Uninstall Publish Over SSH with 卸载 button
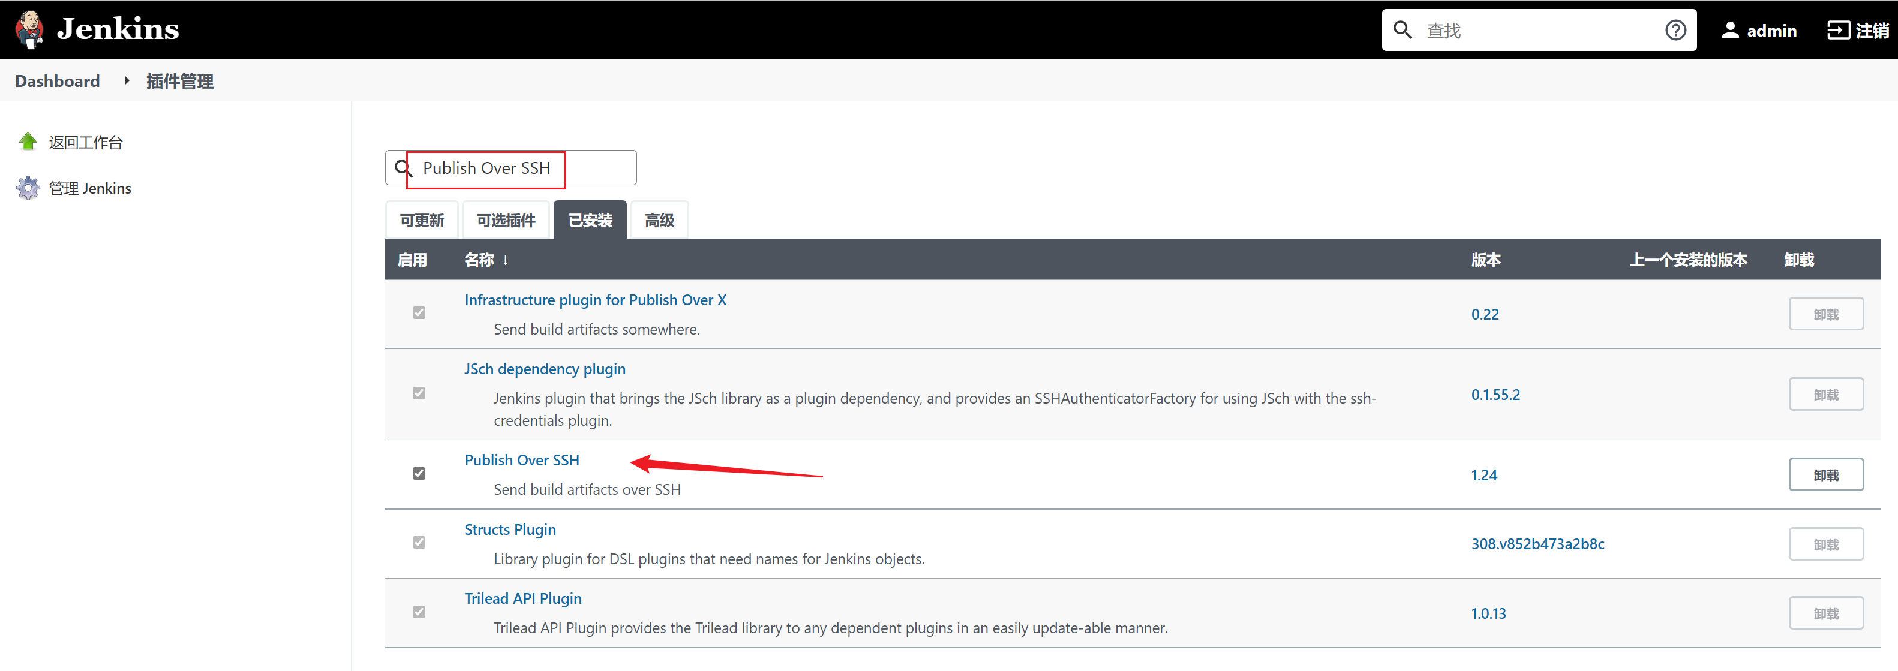Image resolution: width=1898 pixels, height=671 pixels. point(1826,475)
